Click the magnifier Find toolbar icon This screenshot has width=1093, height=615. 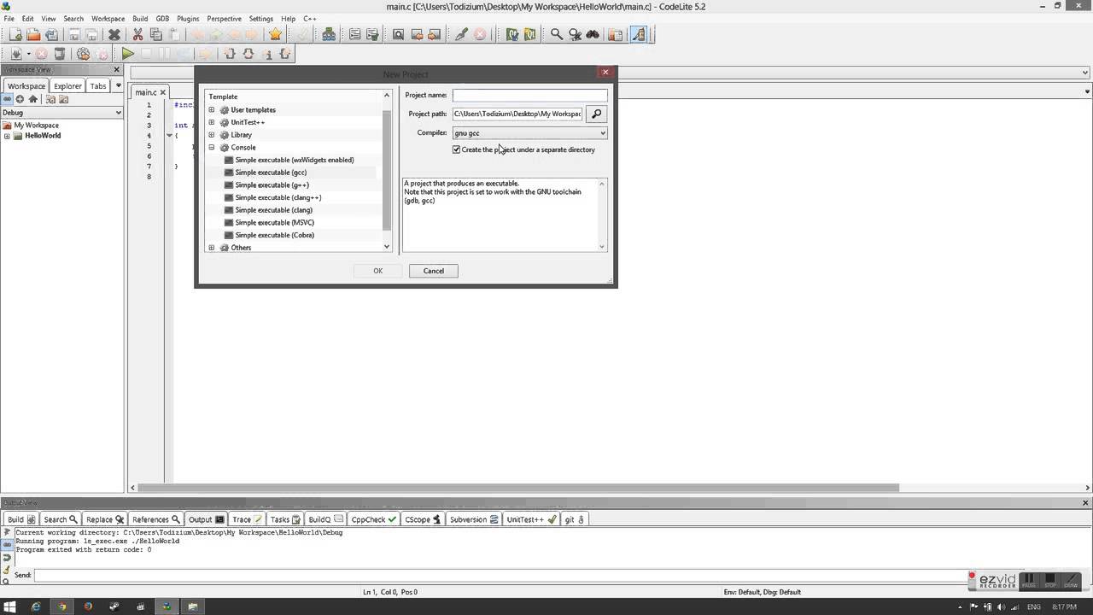coord(556,34)
